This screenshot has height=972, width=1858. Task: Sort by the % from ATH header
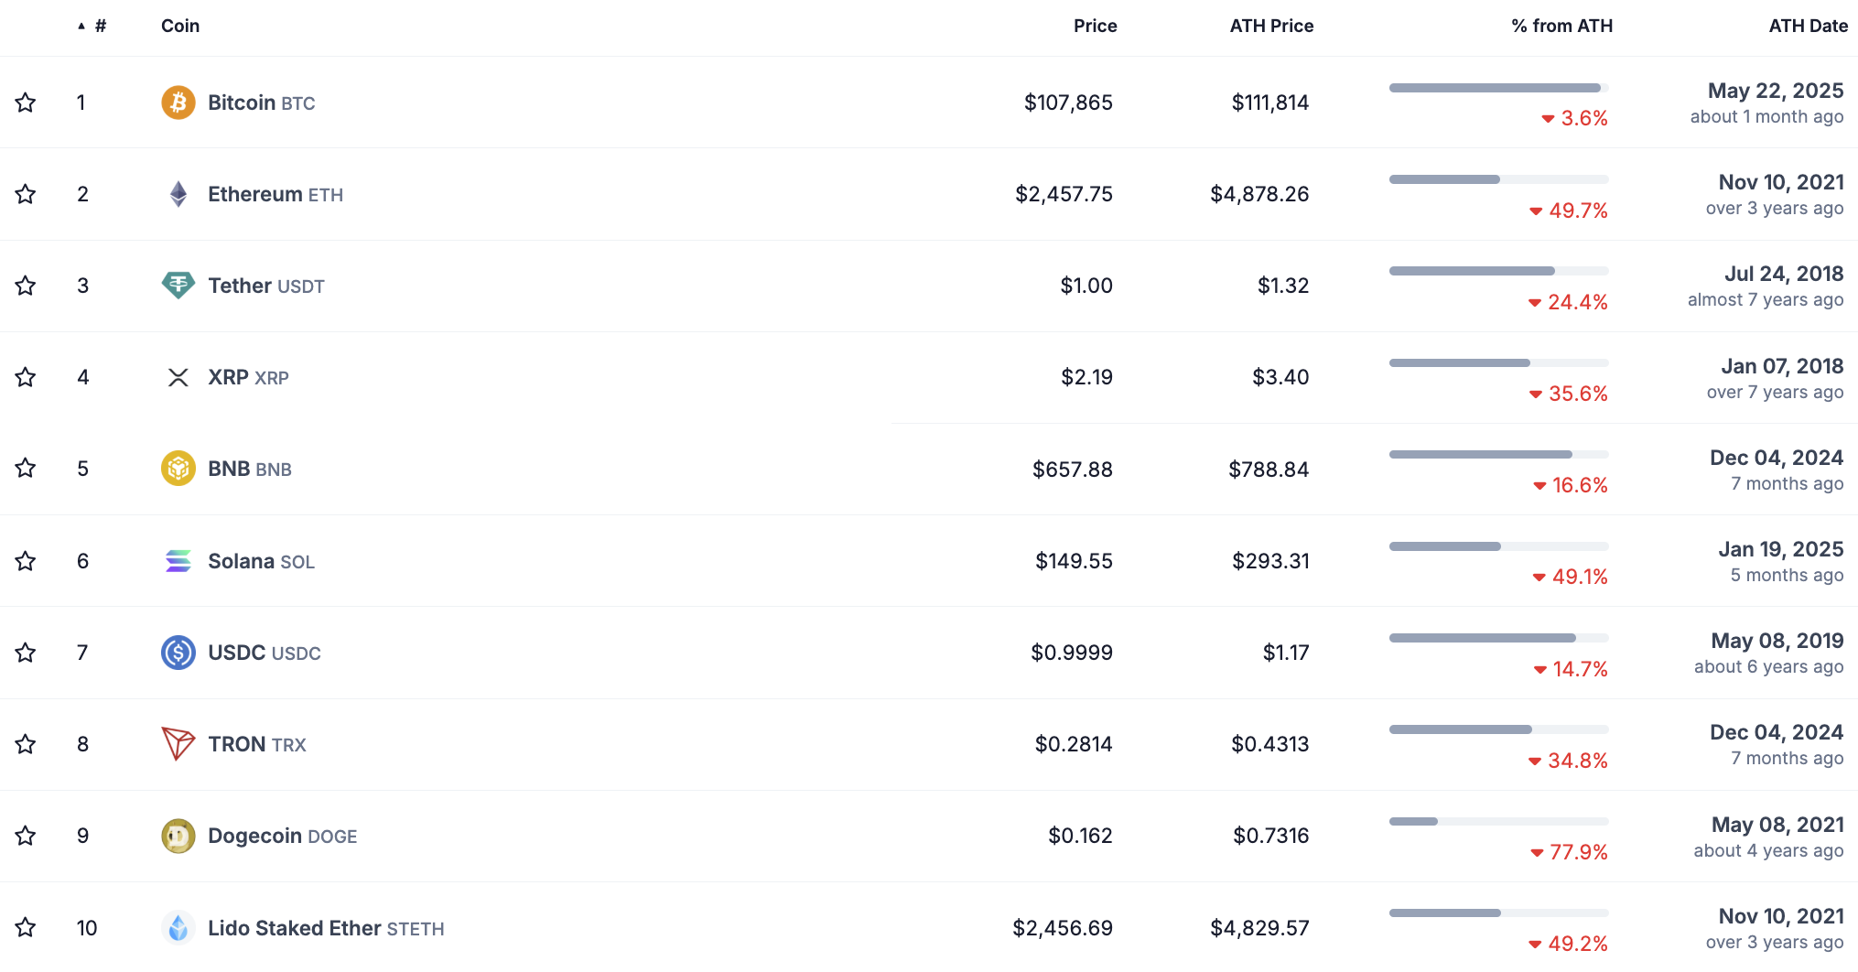pos(1561,26)
